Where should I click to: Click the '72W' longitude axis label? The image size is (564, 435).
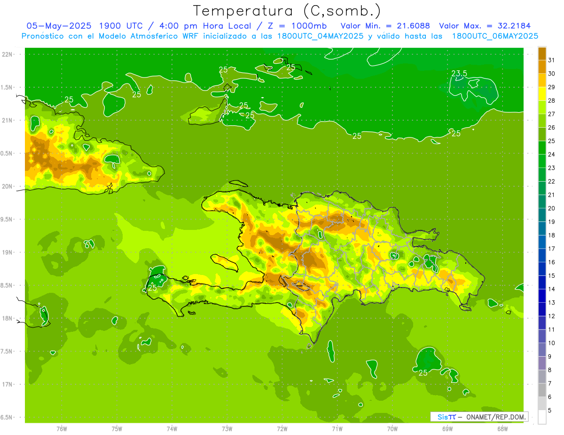point(282,429)
